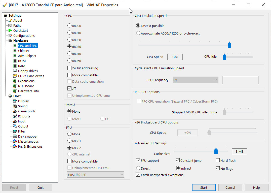Viewport: 271px width, 193px height.
Task: Click the Chipset chip icon
Action: point(15,51)
